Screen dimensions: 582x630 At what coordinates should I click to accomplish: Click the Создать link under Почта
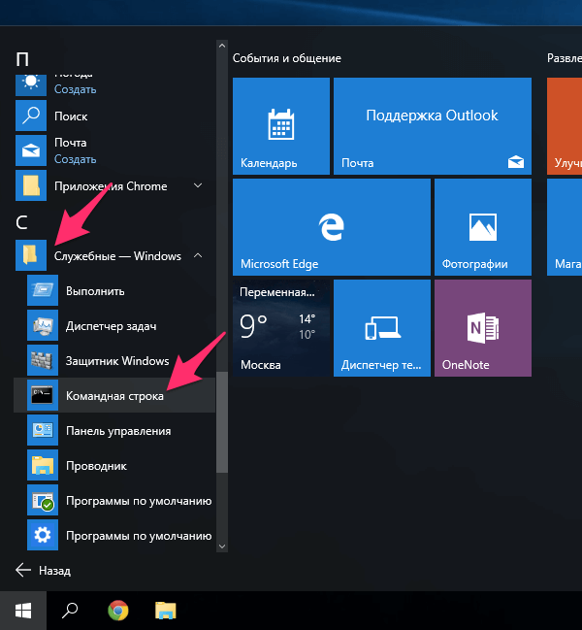(75, 159)
